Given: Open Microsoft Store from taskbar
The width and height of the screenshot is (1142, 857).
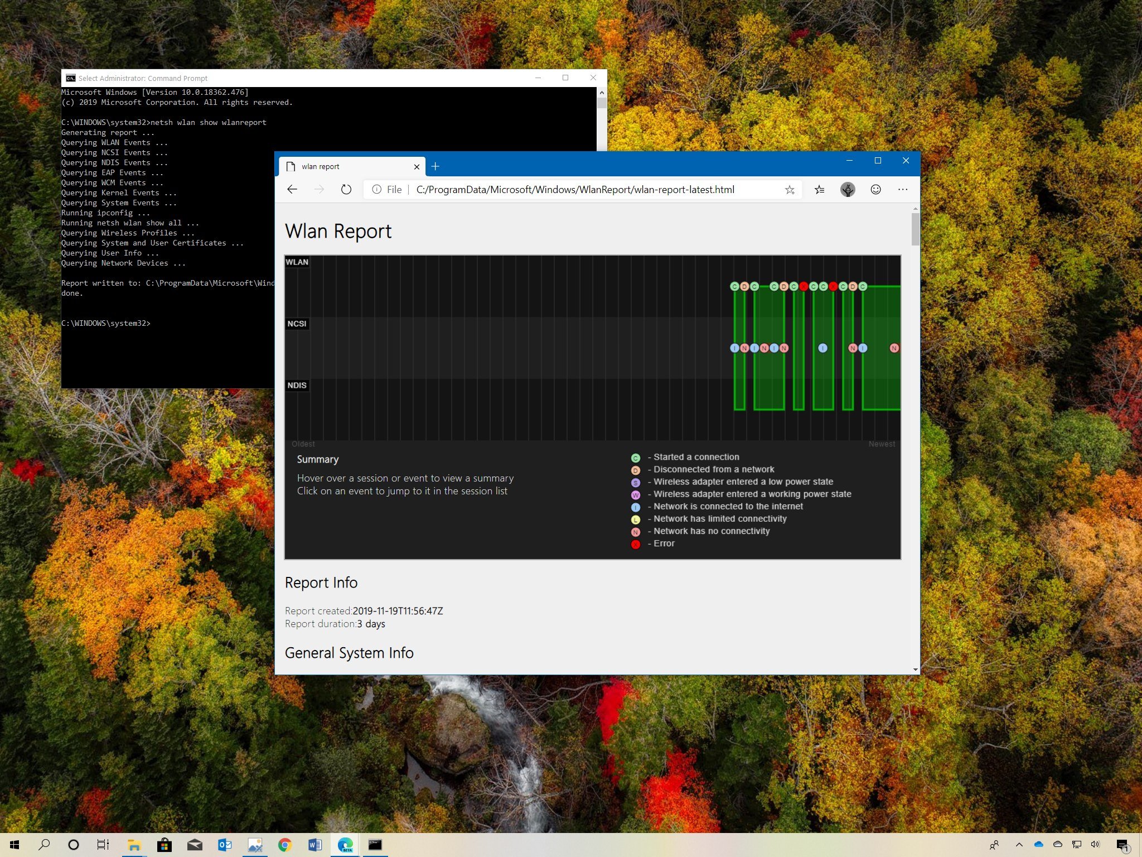Looking at the screenshot, I should pyautogui.click(x=164, y=845).
